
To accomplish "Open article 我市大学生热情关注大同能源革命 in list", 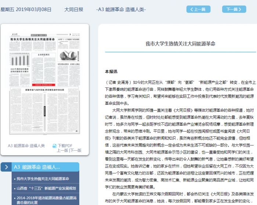I will (42, 179).
